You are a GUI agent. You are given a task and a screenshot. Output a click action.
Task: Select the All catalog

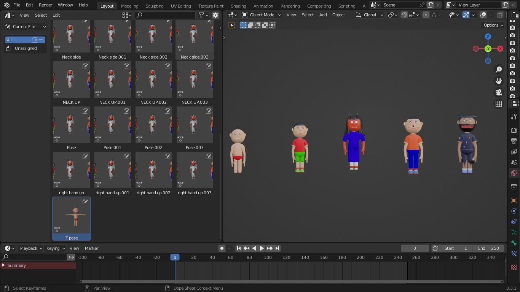click(x=25, y=40)
